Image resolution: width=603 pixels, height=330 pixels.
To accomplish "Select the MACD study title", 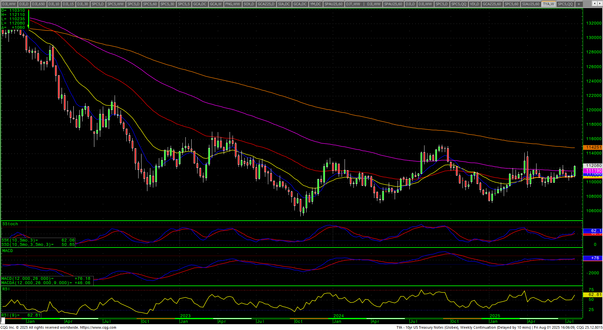I will (8, 251).
